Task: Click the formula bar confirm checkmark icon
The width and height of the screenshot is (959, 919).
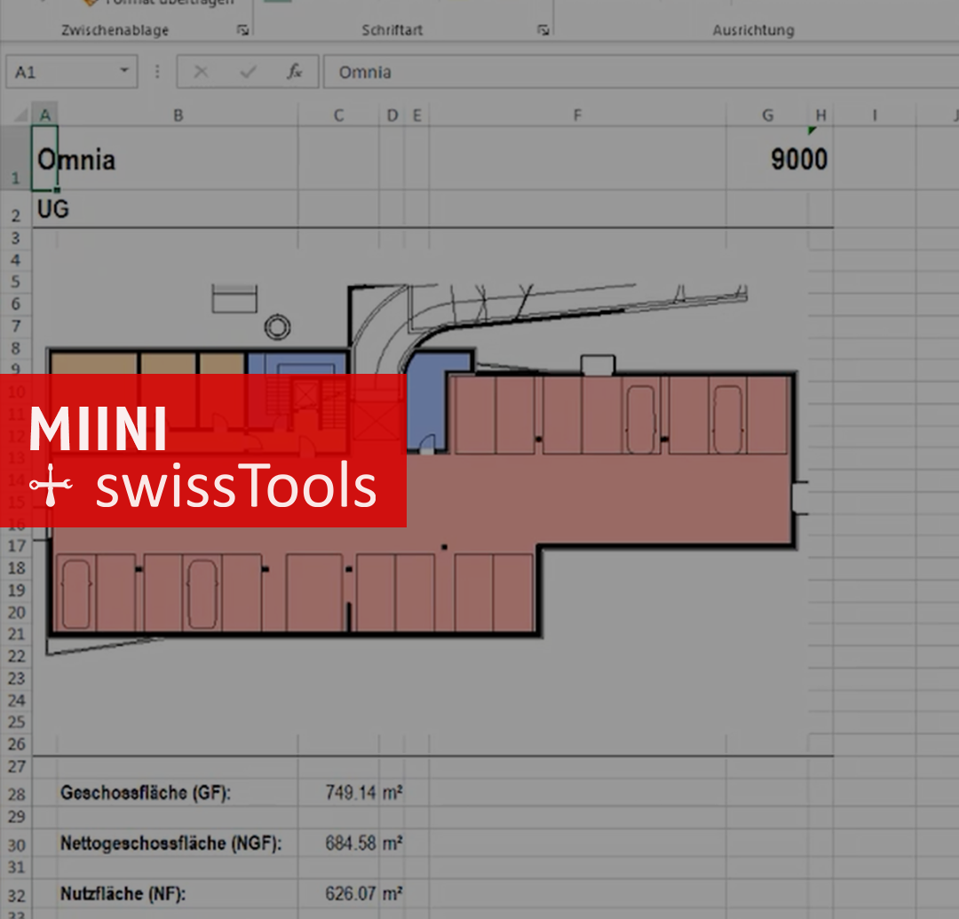Action: click(x=248, y=72)
